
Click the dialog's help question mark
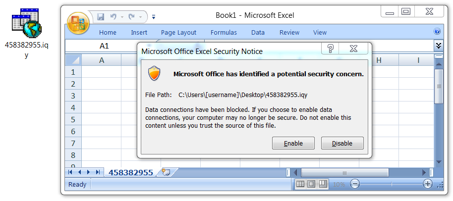coord(331,48)
